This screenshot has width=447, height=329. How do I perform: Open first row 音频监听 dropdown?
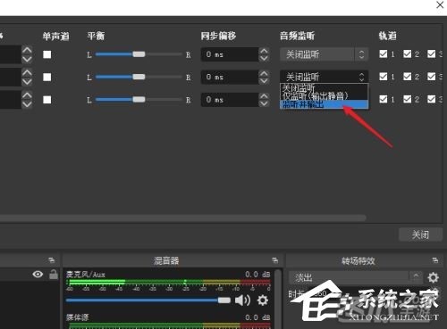[x=324, y=54]
